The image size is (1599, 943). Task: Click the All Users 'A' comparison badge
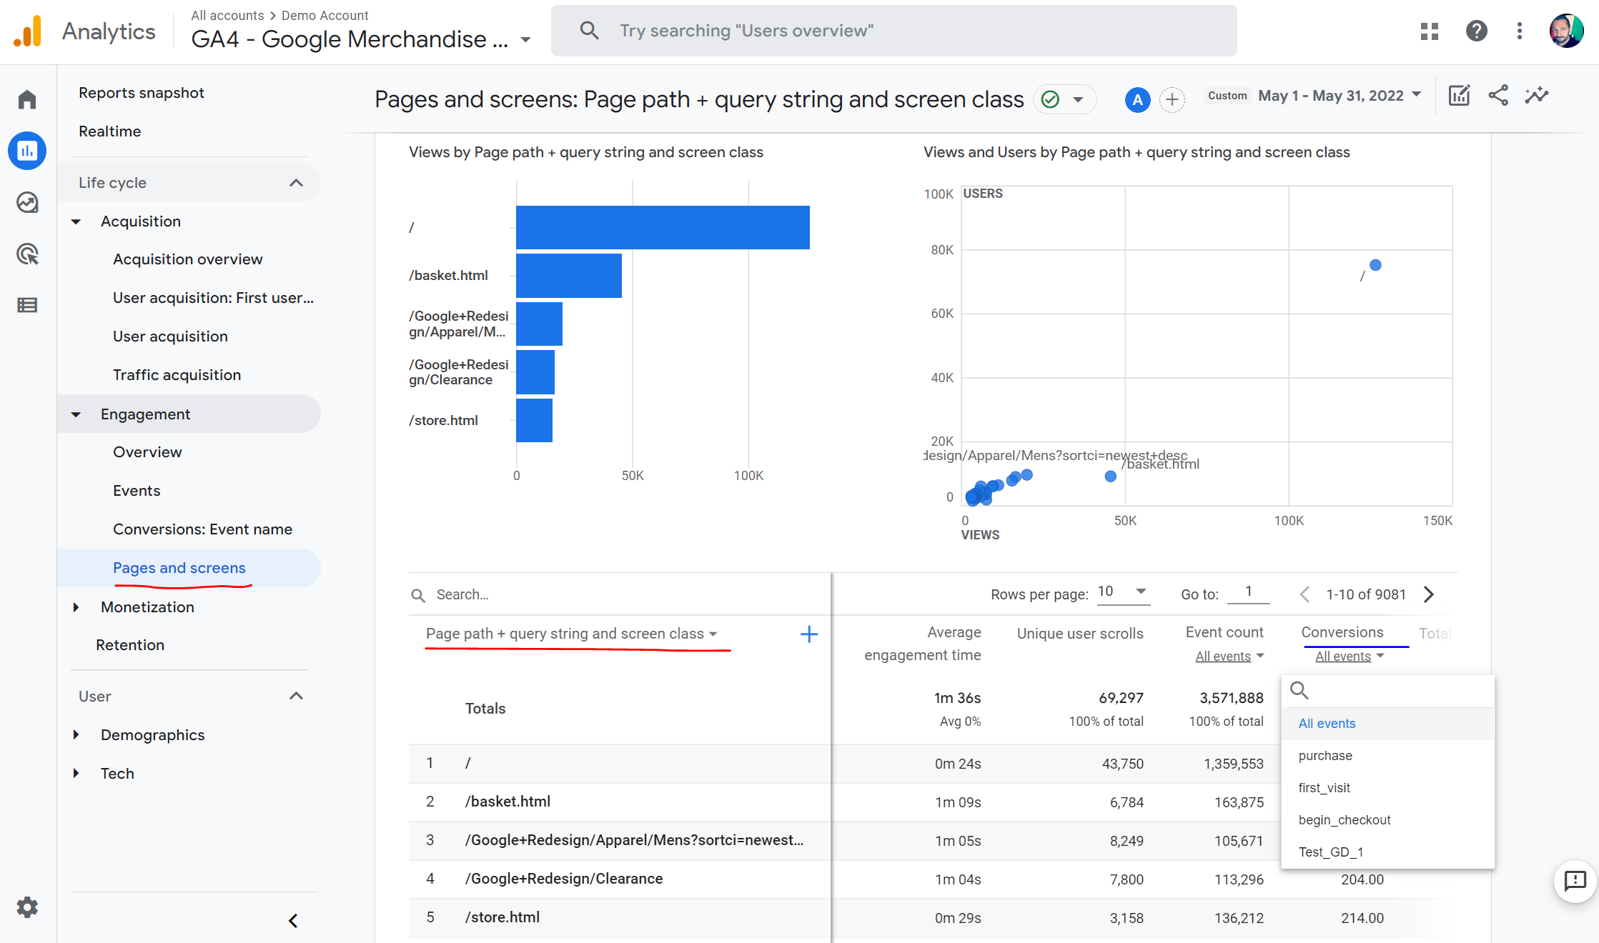1137,100
